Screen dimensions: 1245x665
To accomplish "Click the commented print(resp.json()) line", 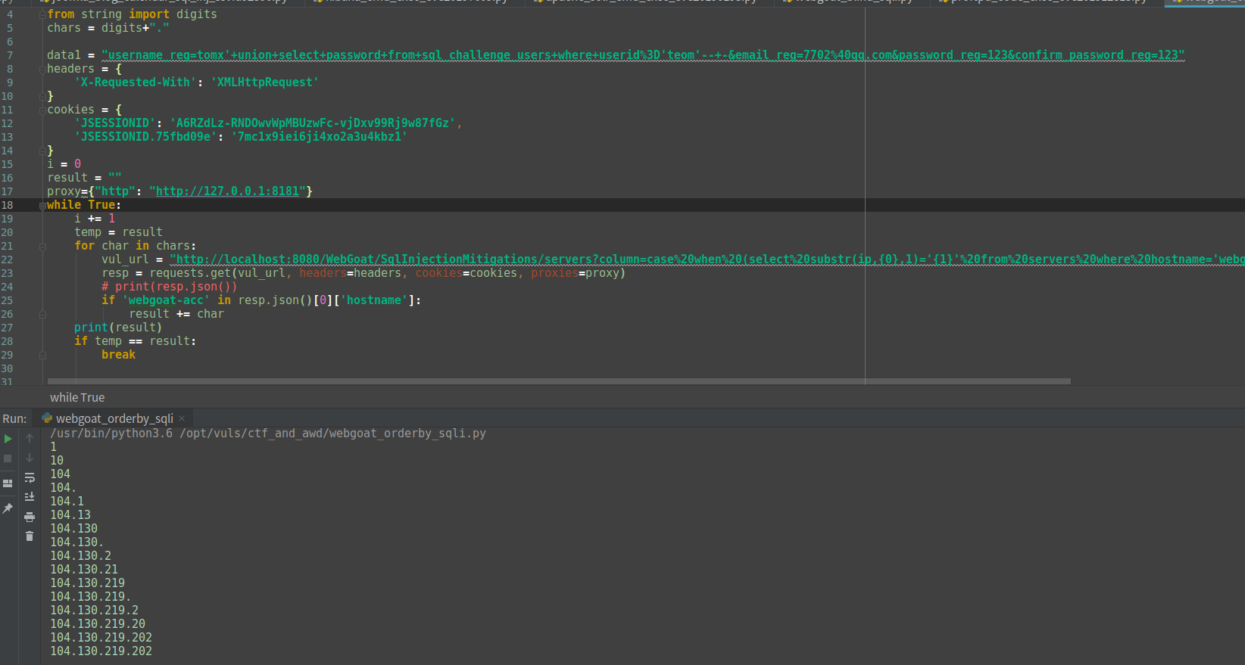I will point(170,287).
